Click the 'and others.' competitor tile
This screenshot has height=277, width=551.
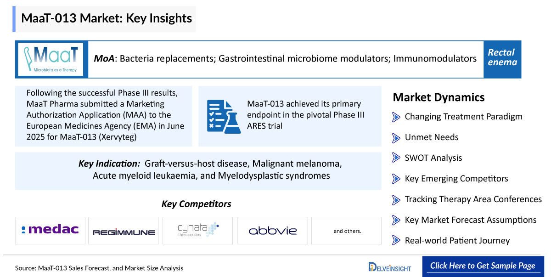pos(347,231)
